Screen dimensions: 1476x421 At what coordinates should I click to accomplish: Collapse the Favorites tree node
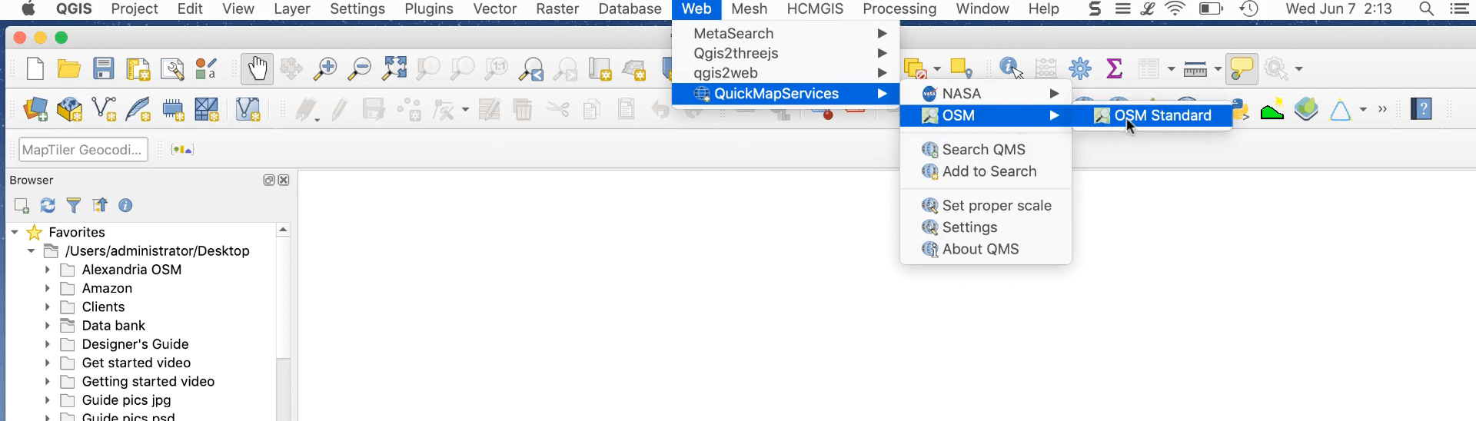tap(15, 232)
